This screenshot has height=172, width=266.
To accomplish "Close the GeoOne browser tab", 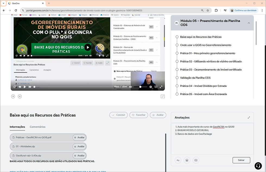I will coord(43,3).
